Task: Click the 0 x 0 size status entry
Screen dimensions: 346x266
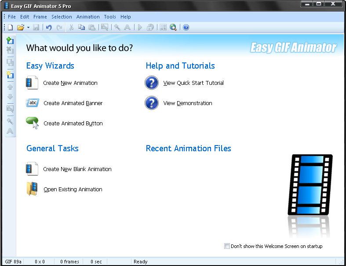Action: point(40,262)
